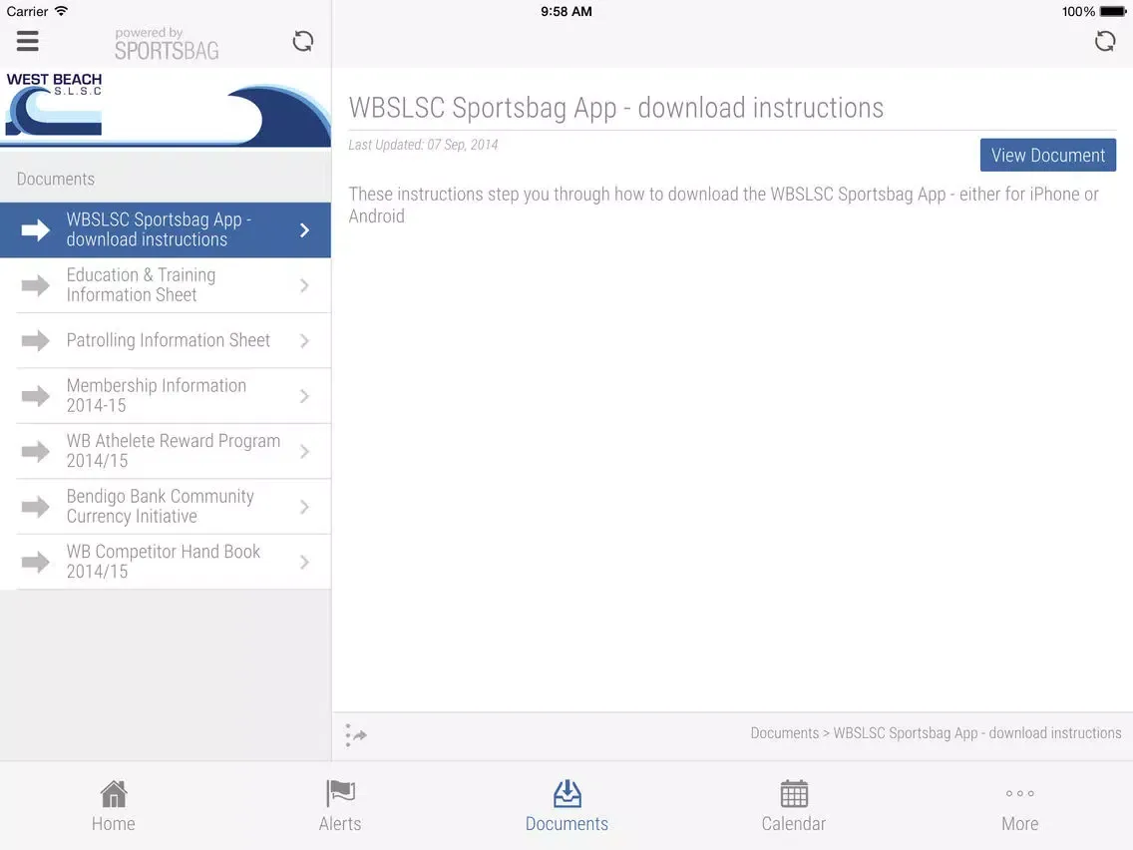Image resolution: width=1133 pixels, height=850 pixels.
Task: Click white arrow icon of selected WBSLSC row
Action: click(x=36, y=230)
